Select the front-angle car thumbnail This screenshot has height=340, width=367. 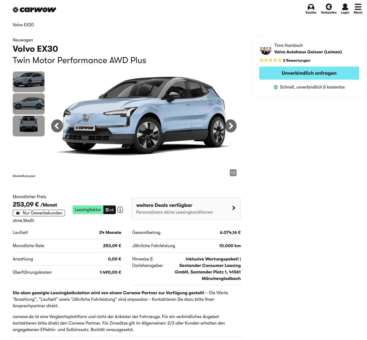pos(29,82)
